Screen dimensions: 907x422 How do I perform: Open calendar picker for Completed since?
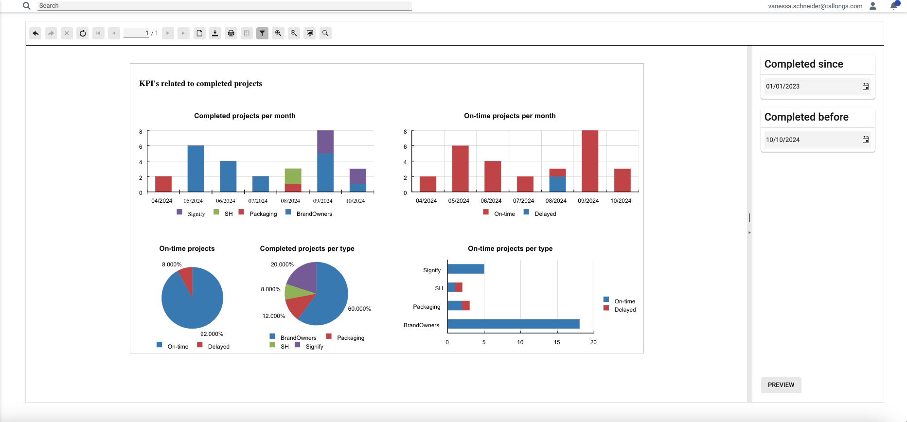866,87
